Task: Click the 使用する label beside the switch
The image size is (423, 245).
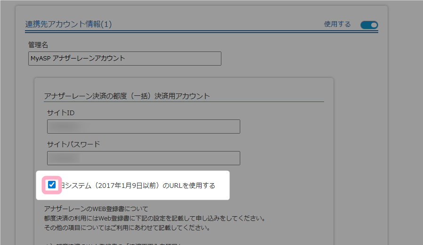Action: [x=337, y=24]
